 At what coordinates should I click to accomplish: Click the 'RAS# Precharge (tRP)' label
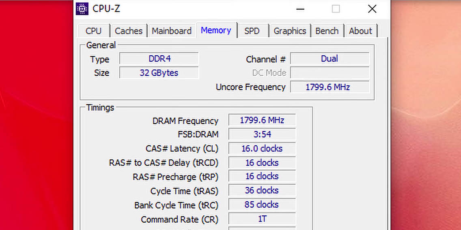(176, 177)
